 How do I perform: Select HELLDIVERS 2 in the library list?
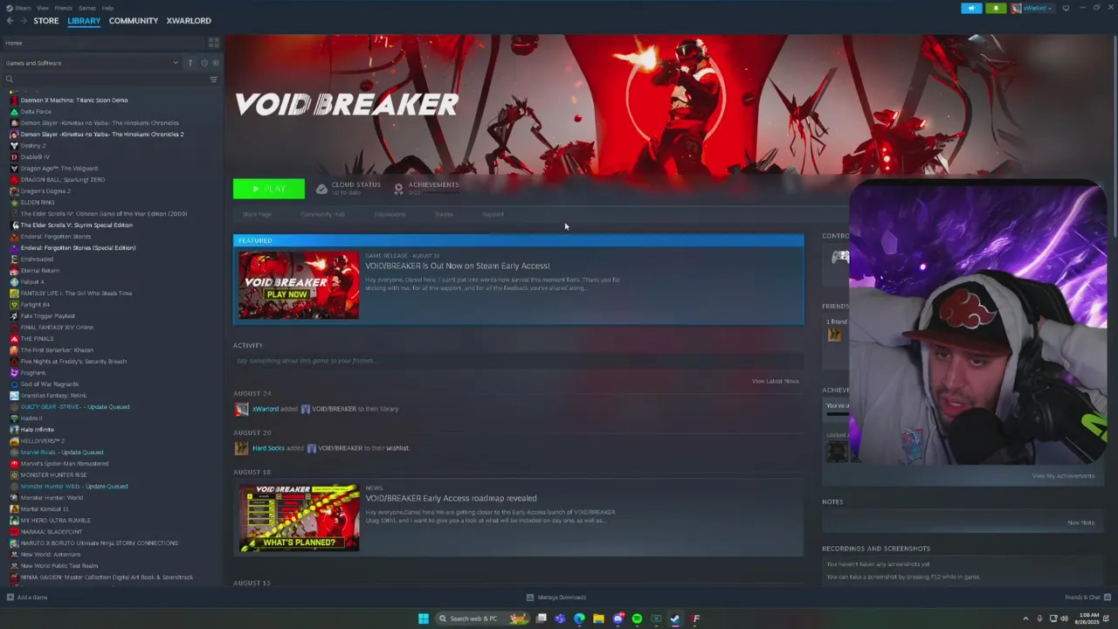(x=42, y=441)
